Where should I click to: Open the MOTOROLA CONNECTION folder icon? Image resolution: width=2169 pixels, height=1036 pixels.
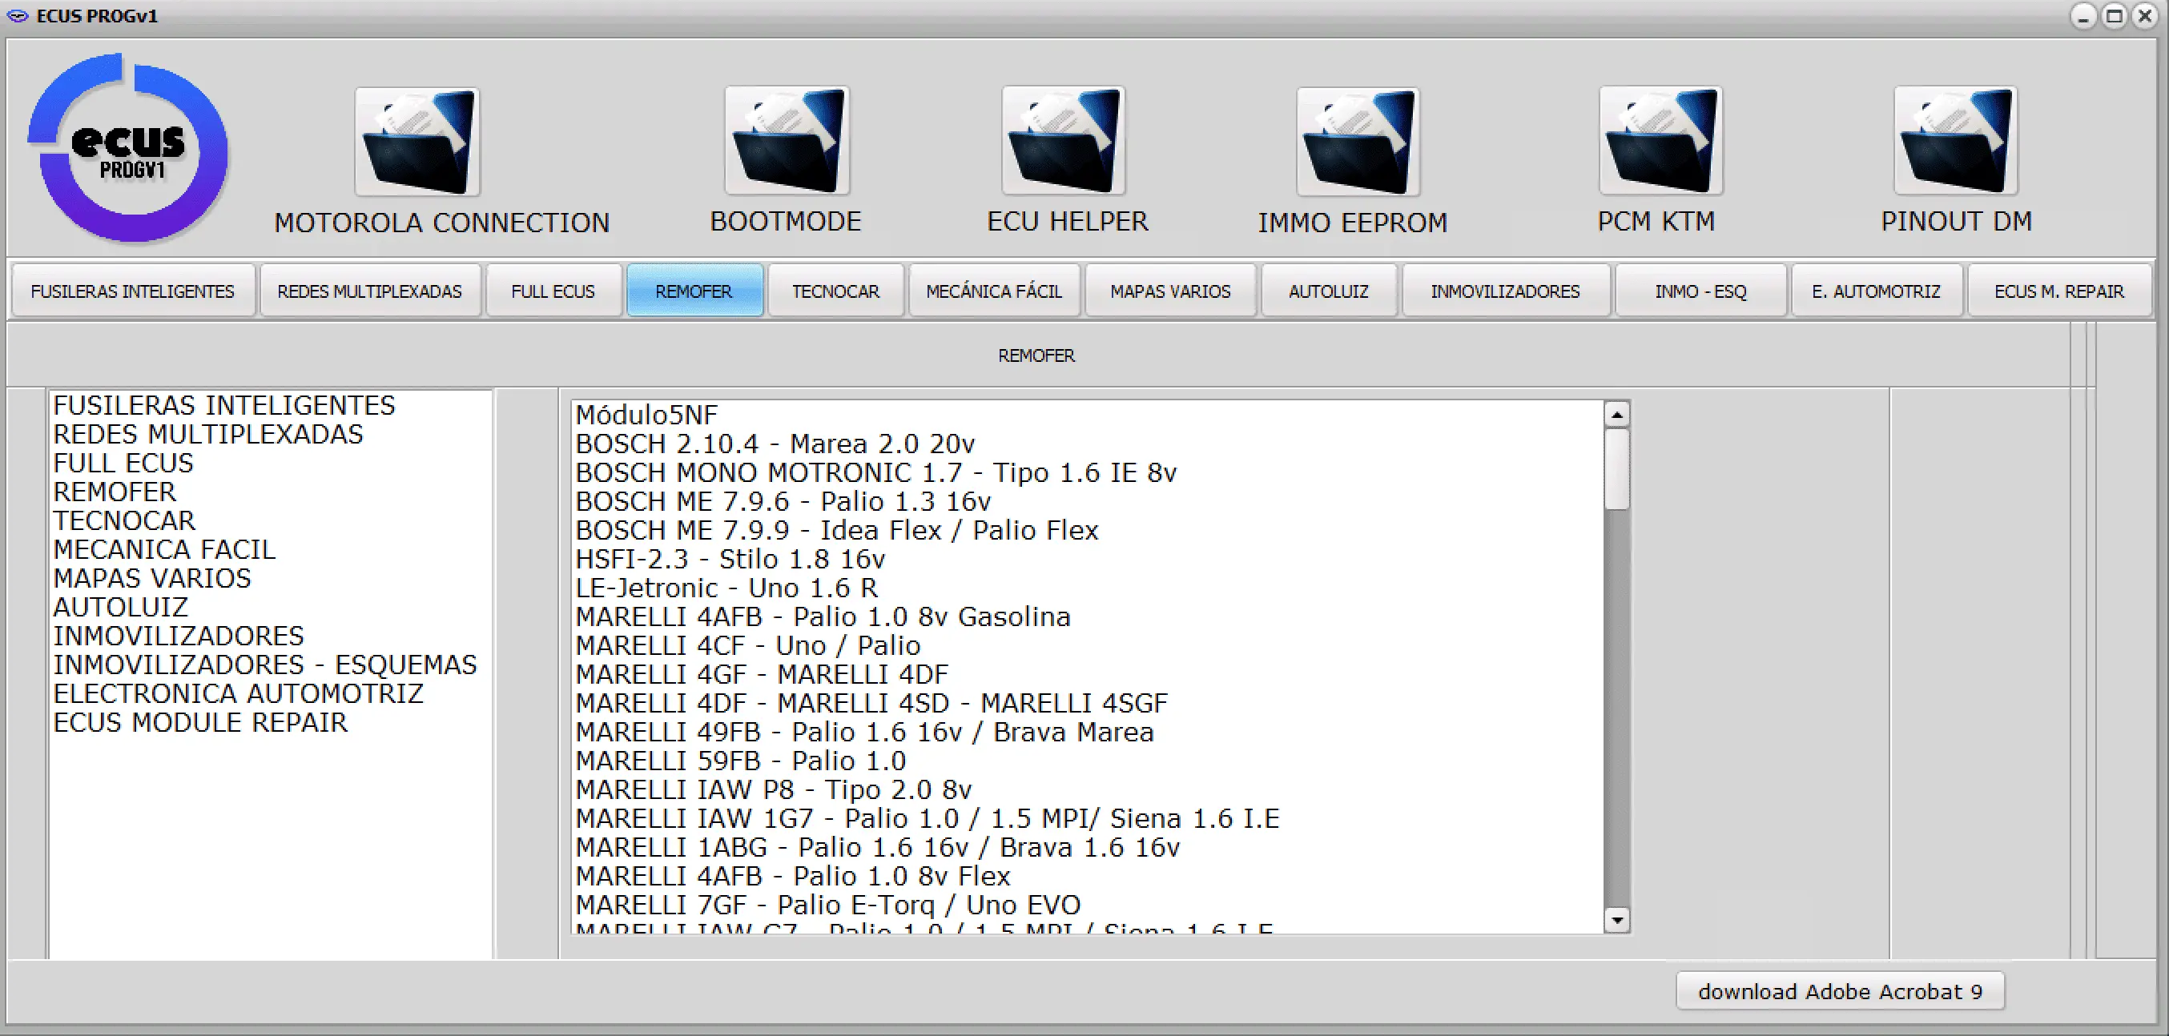tap(416, 142)
